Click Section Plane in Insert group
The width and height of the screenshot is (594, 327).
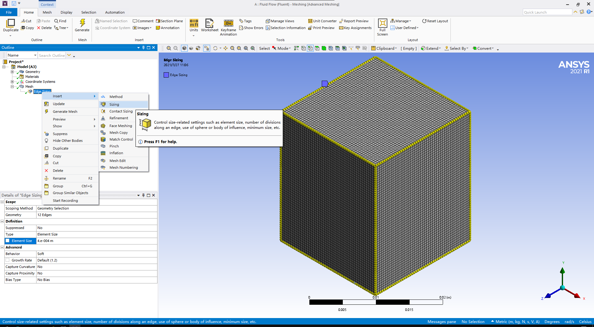[x=169, y=21]
